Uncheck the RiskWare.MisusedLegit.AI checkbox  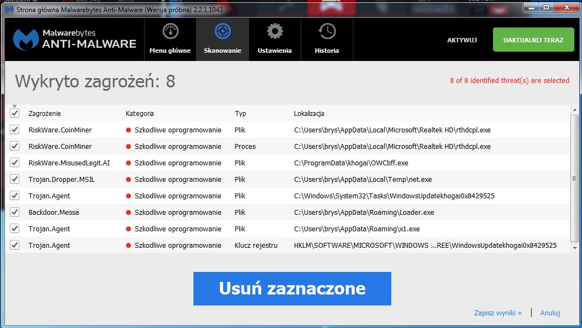14,163
